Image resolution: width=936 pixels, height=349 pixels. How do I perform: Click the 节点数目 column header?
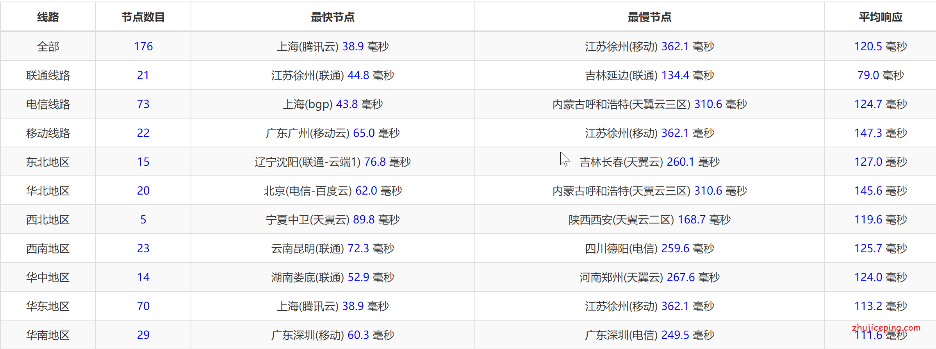[143, 17]
